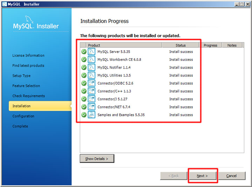Click the green check icon beside Connector/C++ 1.1.3
Viewport: 252px width, 187px height.
(84, 91)
